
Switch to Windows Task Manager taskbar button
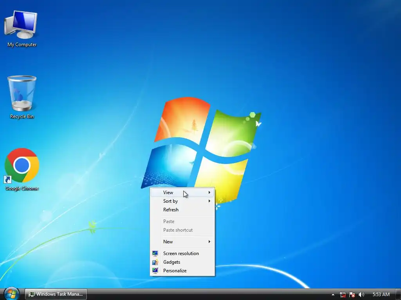tap(56, 294)
